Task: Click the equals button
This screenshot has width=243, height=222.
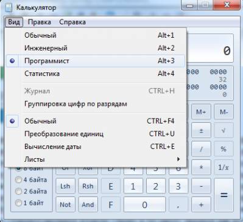Action: (224, 195)
